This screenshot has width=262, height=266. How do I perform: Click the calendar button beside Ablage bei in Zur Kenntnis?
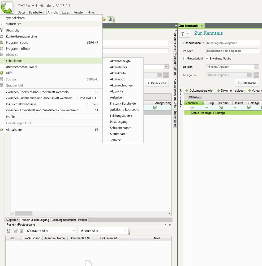click(256, 75)
